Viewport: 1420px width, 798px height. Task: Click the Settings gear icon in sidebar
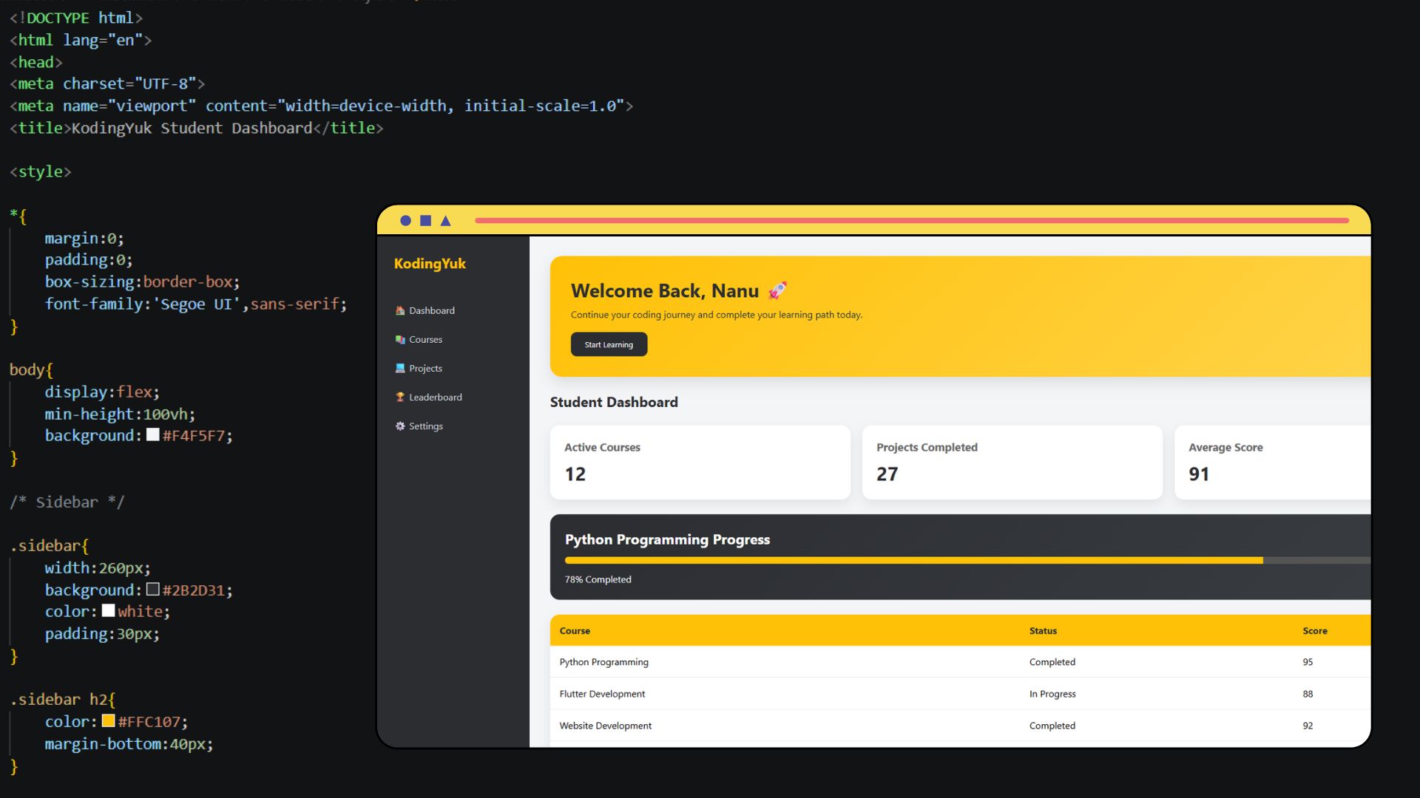[400, 426]
